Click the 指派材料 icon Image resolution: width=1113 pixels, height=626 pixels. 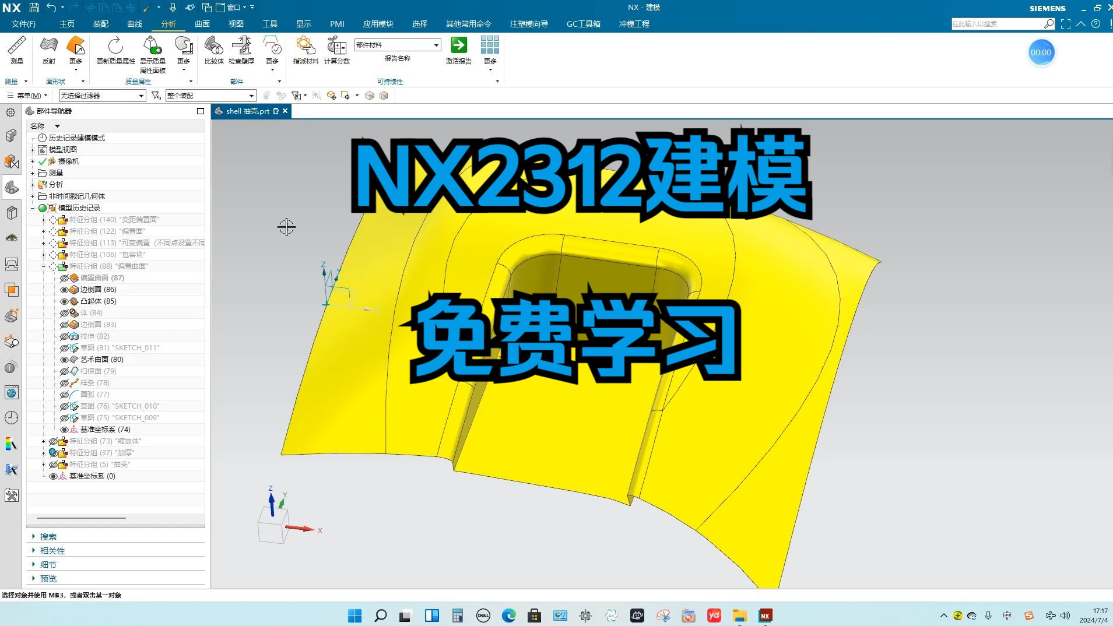click(306, 50)
